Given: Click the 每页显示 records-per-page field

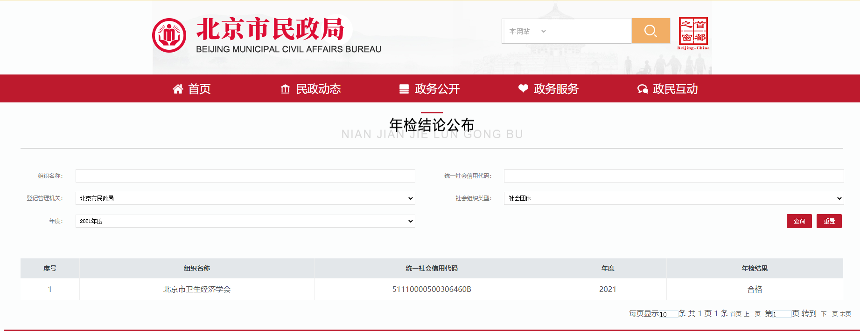Looking at the screenshot, I should (668, 314).
